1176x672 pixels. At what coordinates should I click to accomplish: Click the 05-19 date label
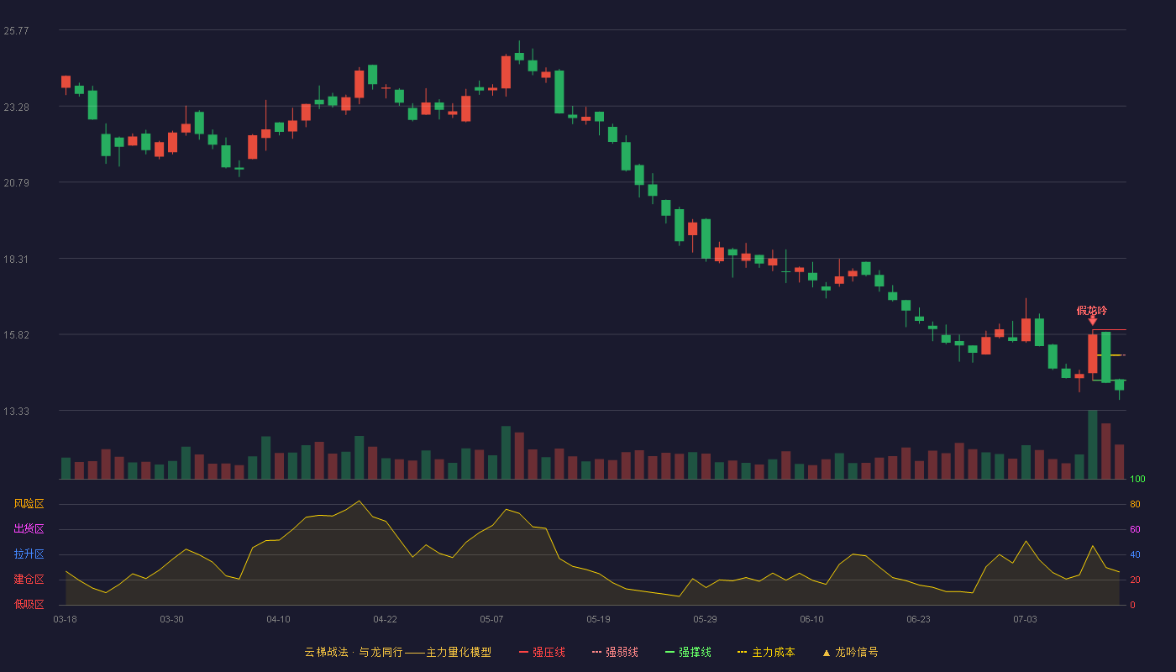click(x=598, y=619)
